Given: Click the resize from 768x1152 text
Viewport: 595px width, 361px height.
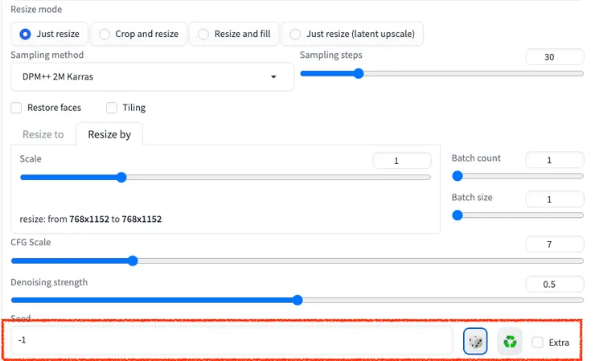Looking at the screenshot, I should [x=91, y=219].
